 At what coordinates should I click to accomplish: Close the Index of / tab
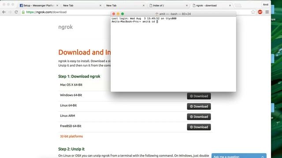tap(187, 6)
